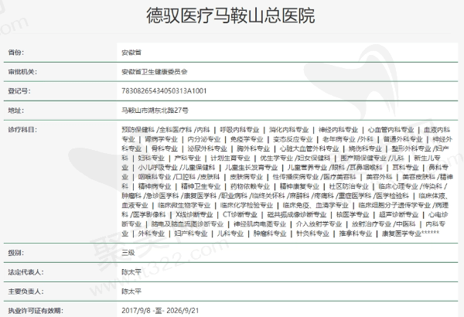
Task: Click the 审批机关 row label
Action: click(x=22, y=70)
